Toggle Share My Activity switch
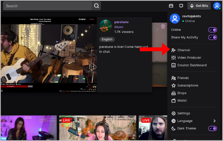The height and width of the screenshot is (141, 223). click(x=212, y=37)
